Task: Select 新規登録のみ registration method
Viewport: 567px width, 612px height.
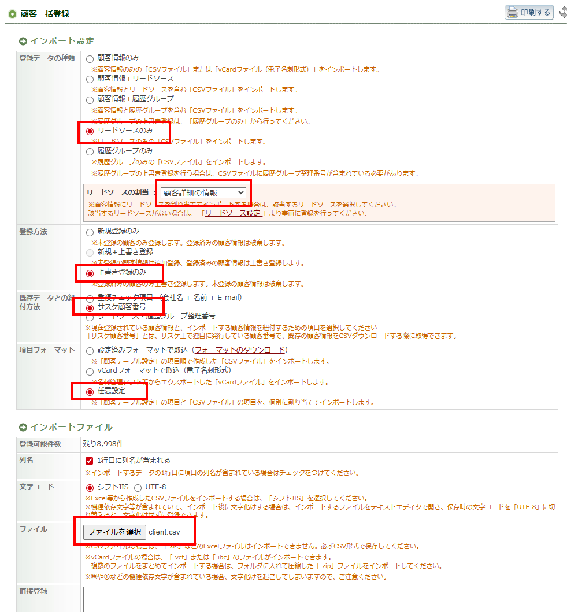Action: [90, 232]
